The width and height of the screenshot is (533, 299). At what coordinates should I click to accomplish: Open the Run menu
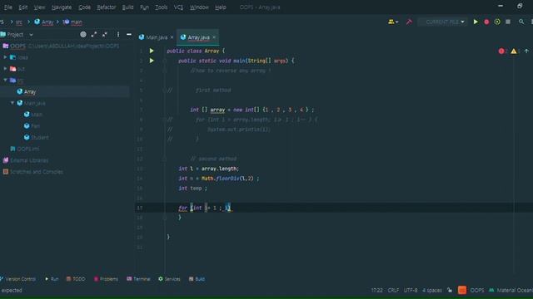click(144, 7)
